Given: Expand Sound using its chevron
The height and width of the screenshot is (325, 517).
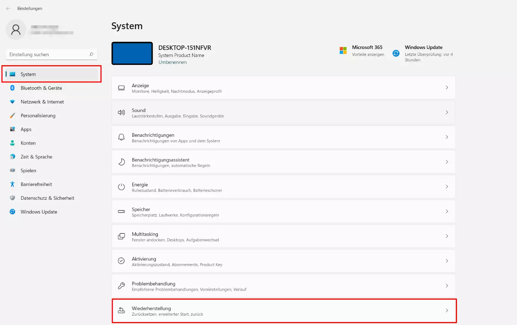Looking at the screenshot, I should pyautogui.click(x=447, y=112).
